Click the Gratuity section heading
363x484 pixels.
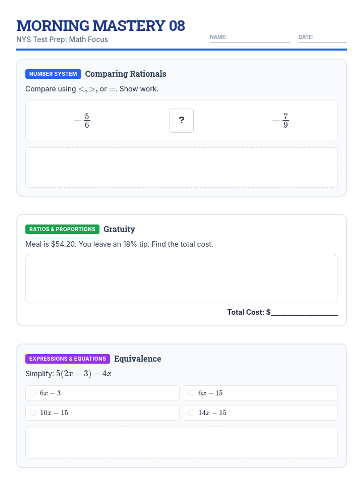point(119,229)
